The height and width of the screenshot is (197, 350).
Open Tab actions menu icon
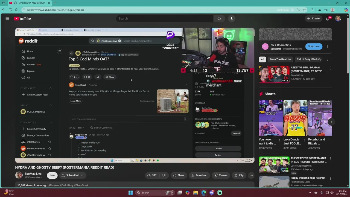tap(4, 3)
